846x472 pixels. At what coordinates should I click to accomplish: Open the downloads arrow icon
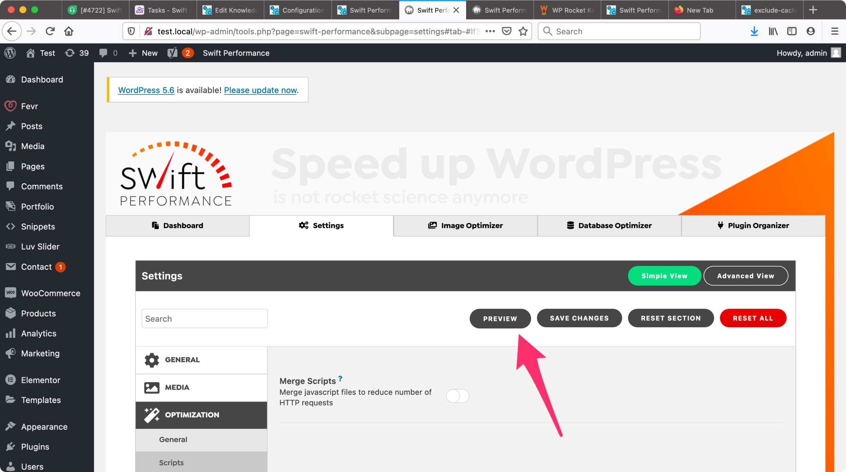pyautogui.click(x=754, y=31)
